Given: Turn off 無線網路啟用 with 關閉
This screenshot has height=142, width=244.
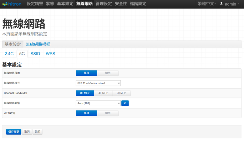Looking at the screenshot, I should (108, 73).
